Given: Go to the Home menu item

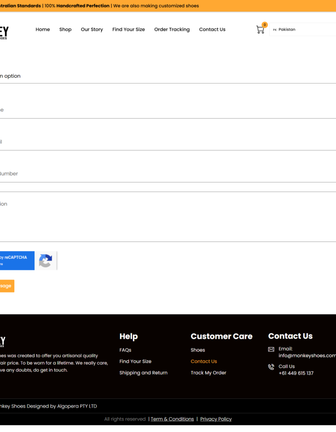Looking at the screenshot, I should pyautogui.click(x=43, y=29).
